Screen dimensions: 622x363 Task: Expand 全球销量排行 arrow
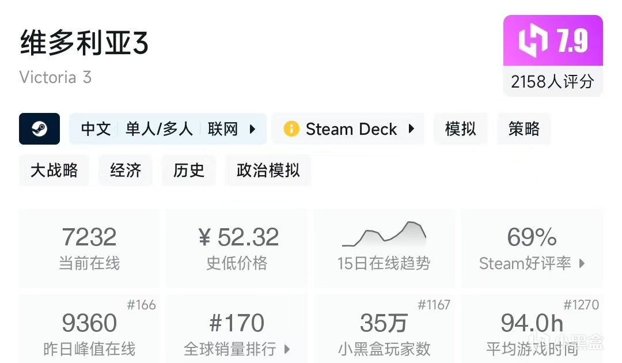[x=287, y=349]
